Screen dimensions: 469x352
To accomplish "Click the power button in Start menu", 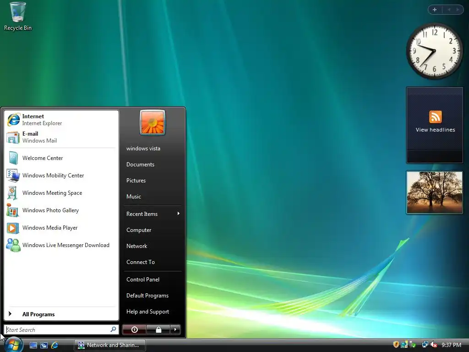I will pos(134,330).
